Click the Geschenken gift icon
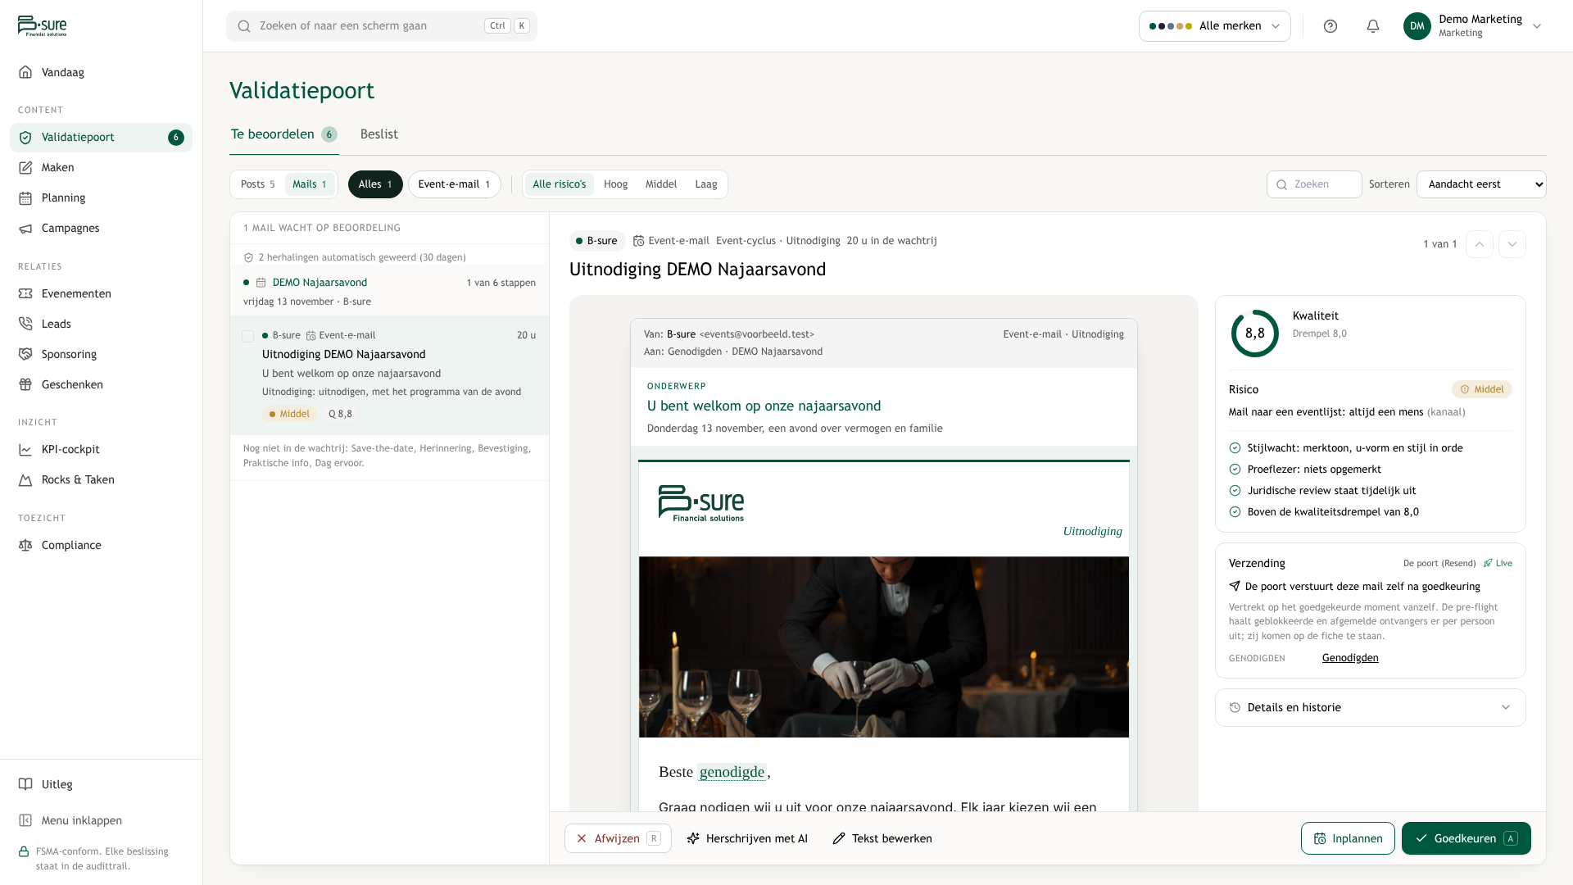Screen dimensions: 1573x885 coord(25,384)
